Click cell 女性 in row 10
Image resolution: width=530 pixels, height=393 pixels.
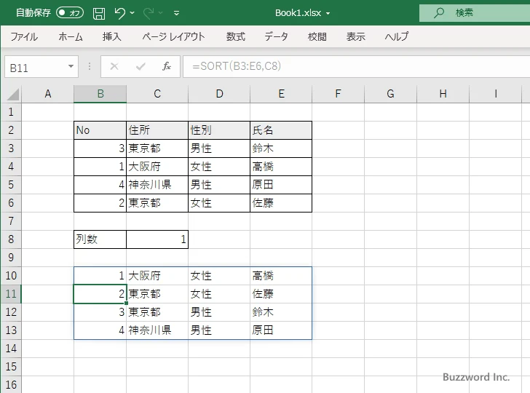[x=219, y=276]
